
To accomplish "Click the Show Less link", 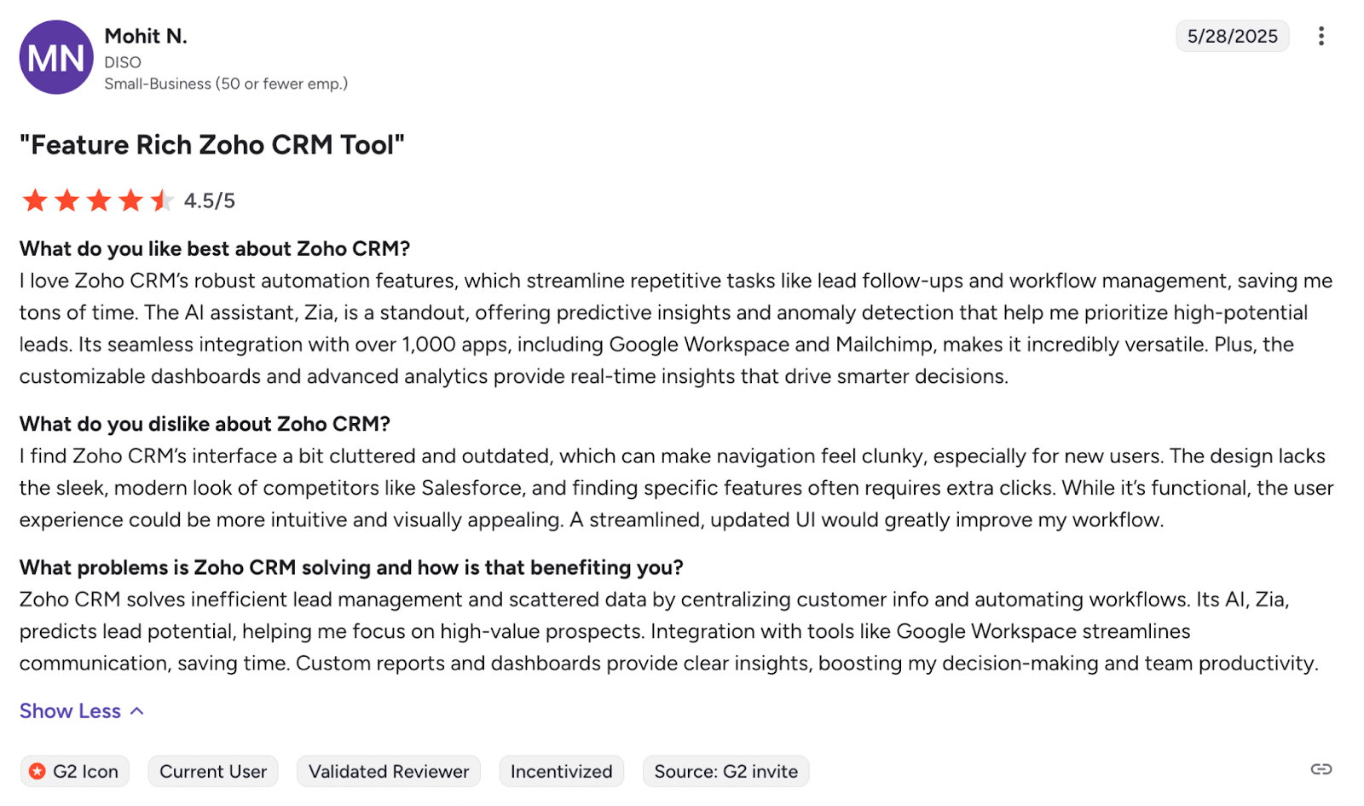I will click(x=71, y=710).
